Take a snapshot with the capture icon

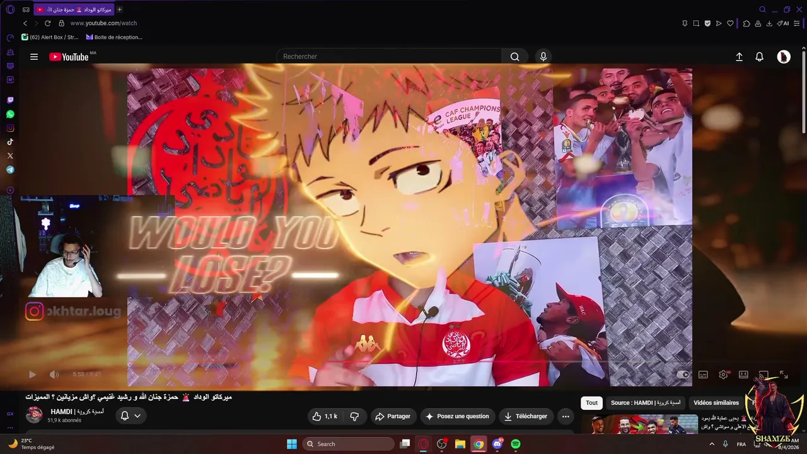pyautogui.click(x=696, y=23)
